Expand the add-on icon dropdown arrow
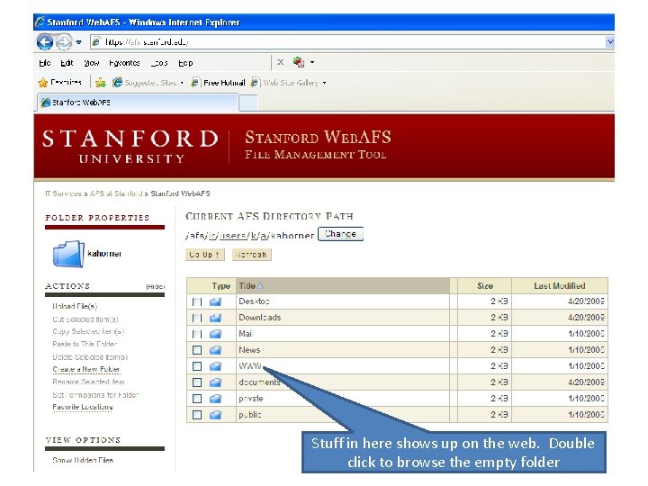 (x=312, y=62)
